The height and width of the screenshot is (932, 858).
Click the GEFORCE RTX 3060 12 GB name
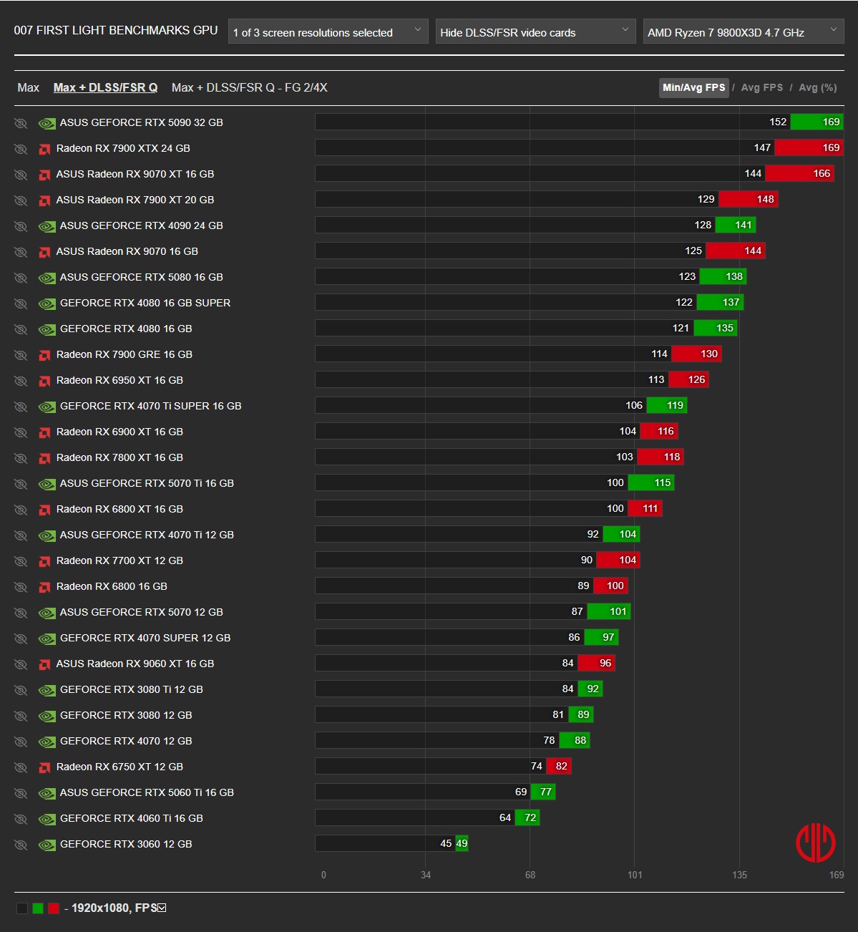[126, 844]
